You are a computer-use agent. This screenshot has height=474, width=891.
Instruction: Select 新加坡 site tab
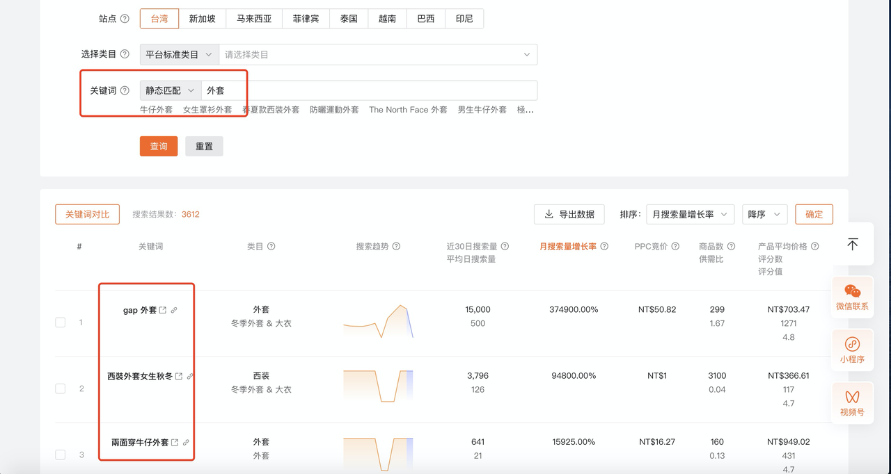[x=203, y=19]
